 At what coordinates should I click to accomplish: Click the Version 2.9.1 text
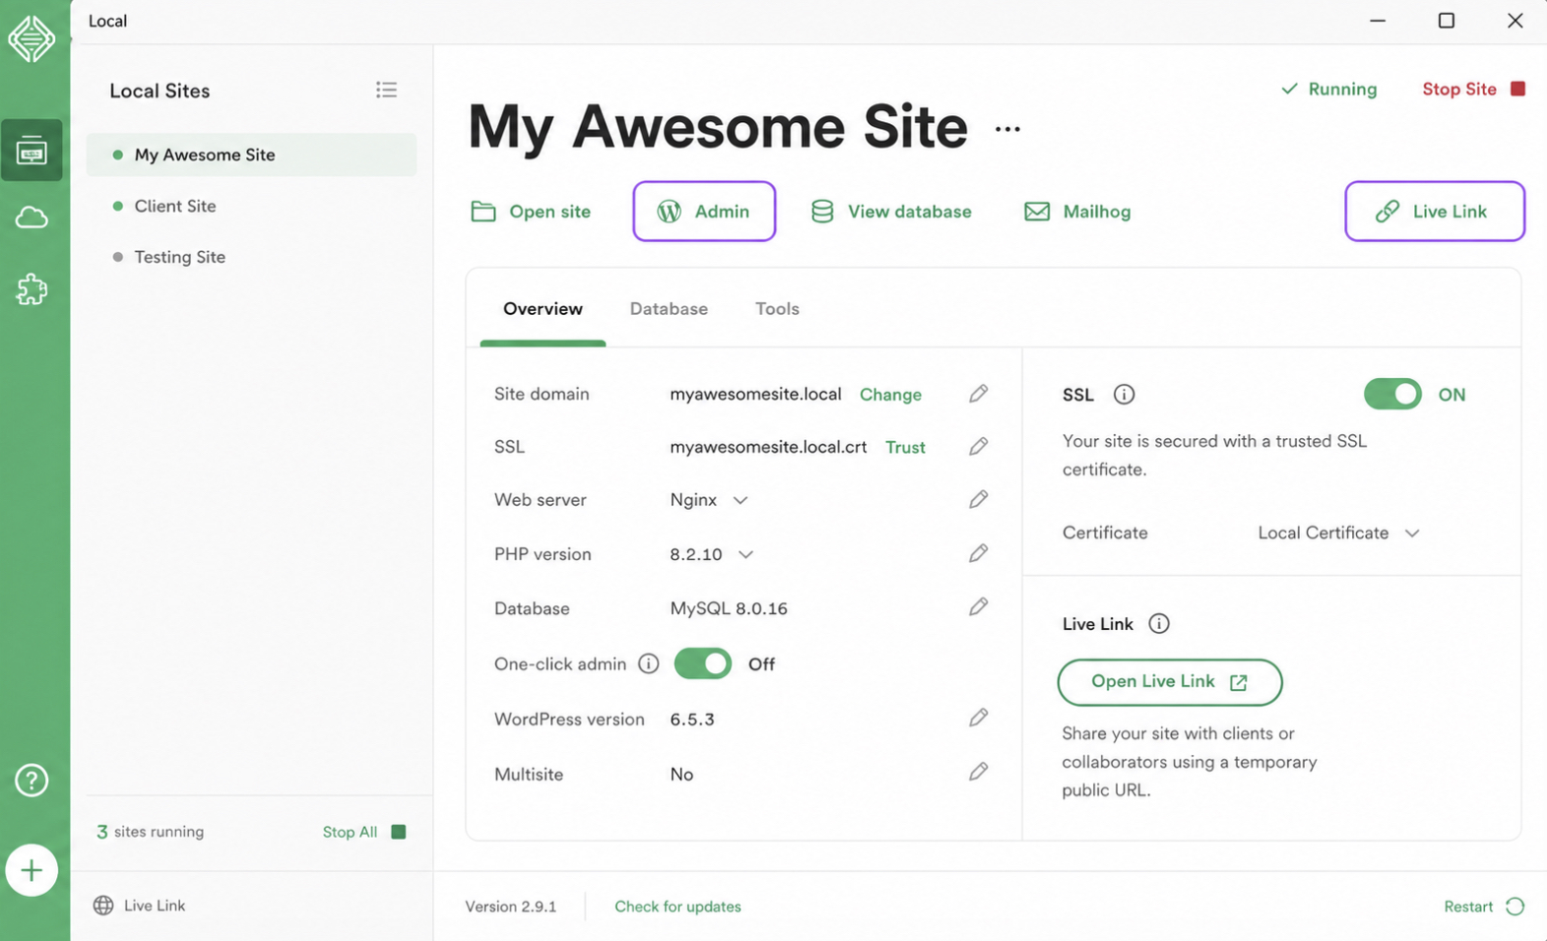[x=510, y=907]
